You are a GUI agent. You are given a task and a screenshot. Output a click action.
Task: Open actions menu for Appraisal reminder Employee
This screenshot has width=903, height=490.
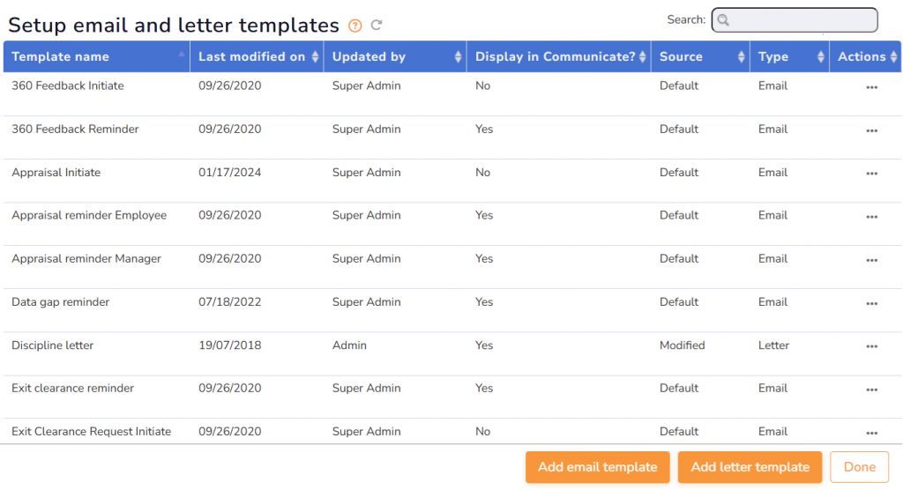(x=871, y=217)
